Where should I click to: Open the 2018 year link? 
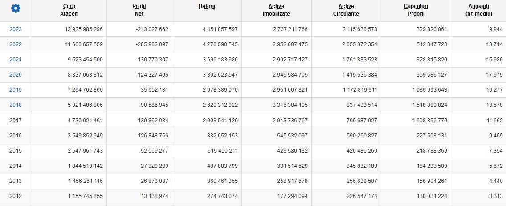[x=16, y=105]
